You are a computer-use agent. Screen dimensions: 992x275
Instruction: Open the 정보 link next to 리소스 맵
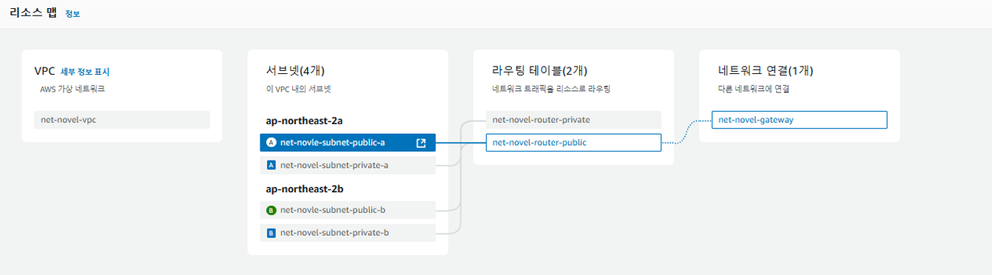(x=72, y=14)
